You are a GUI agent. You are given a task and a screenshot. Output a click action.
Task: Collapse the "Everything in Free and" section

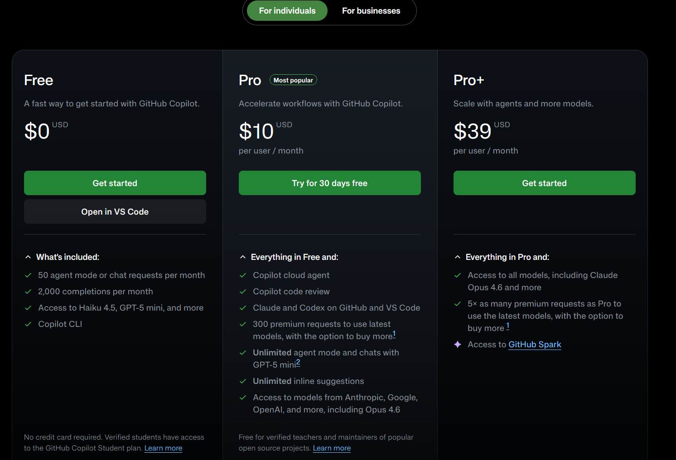pyautogui.click(x=242, y=257)
